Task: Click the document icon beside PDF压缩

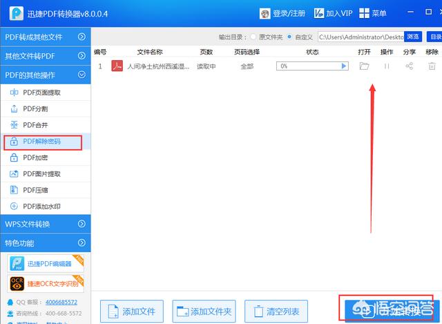Action: (14, 190)
